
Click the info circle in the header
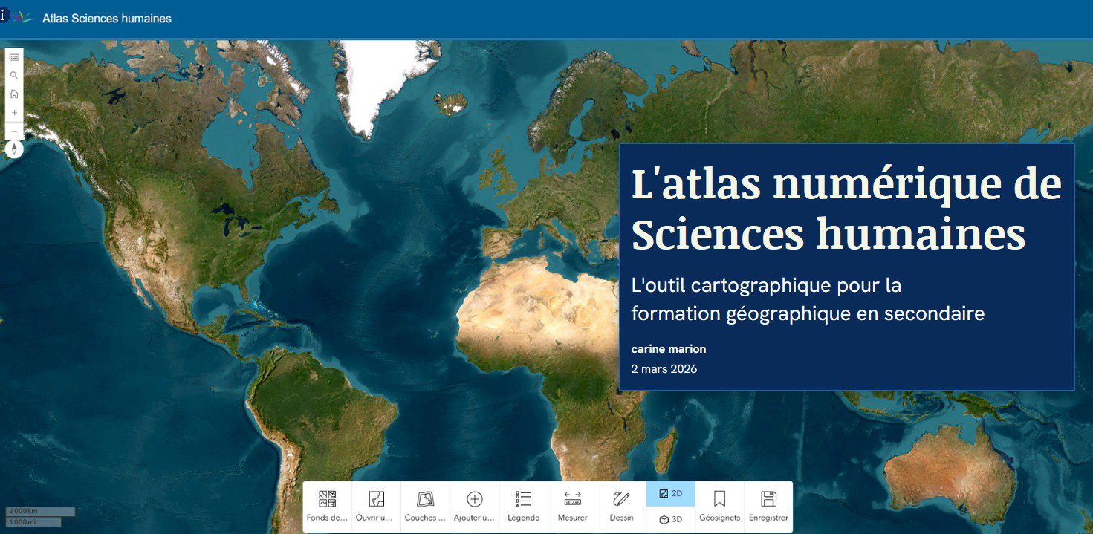pyautogui.click(x=4, y=16)
